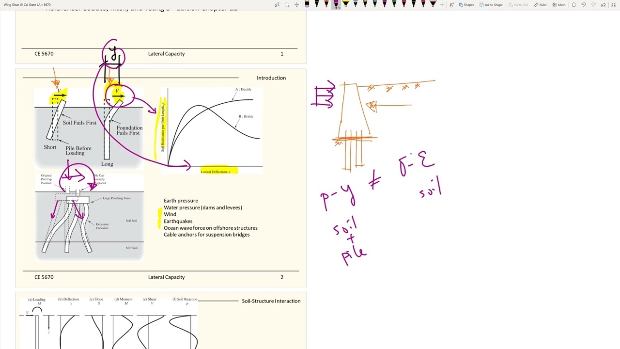The width and height of the screenshot is (620, 349).
Task: Toggle full screen mode
Action: (x=613, y=5)
